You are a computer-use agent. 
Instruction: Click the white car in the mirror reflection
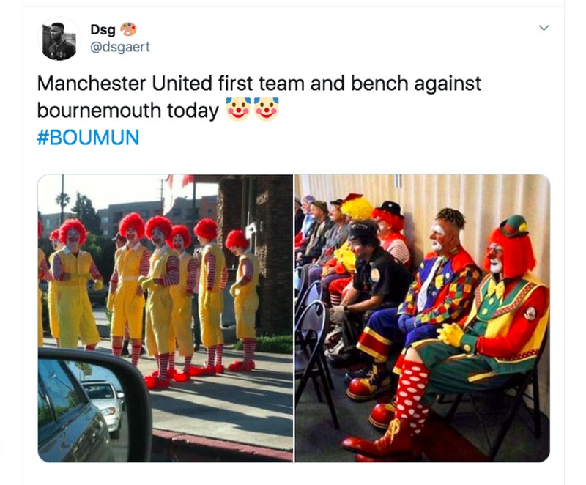click(x=103, y=405)
